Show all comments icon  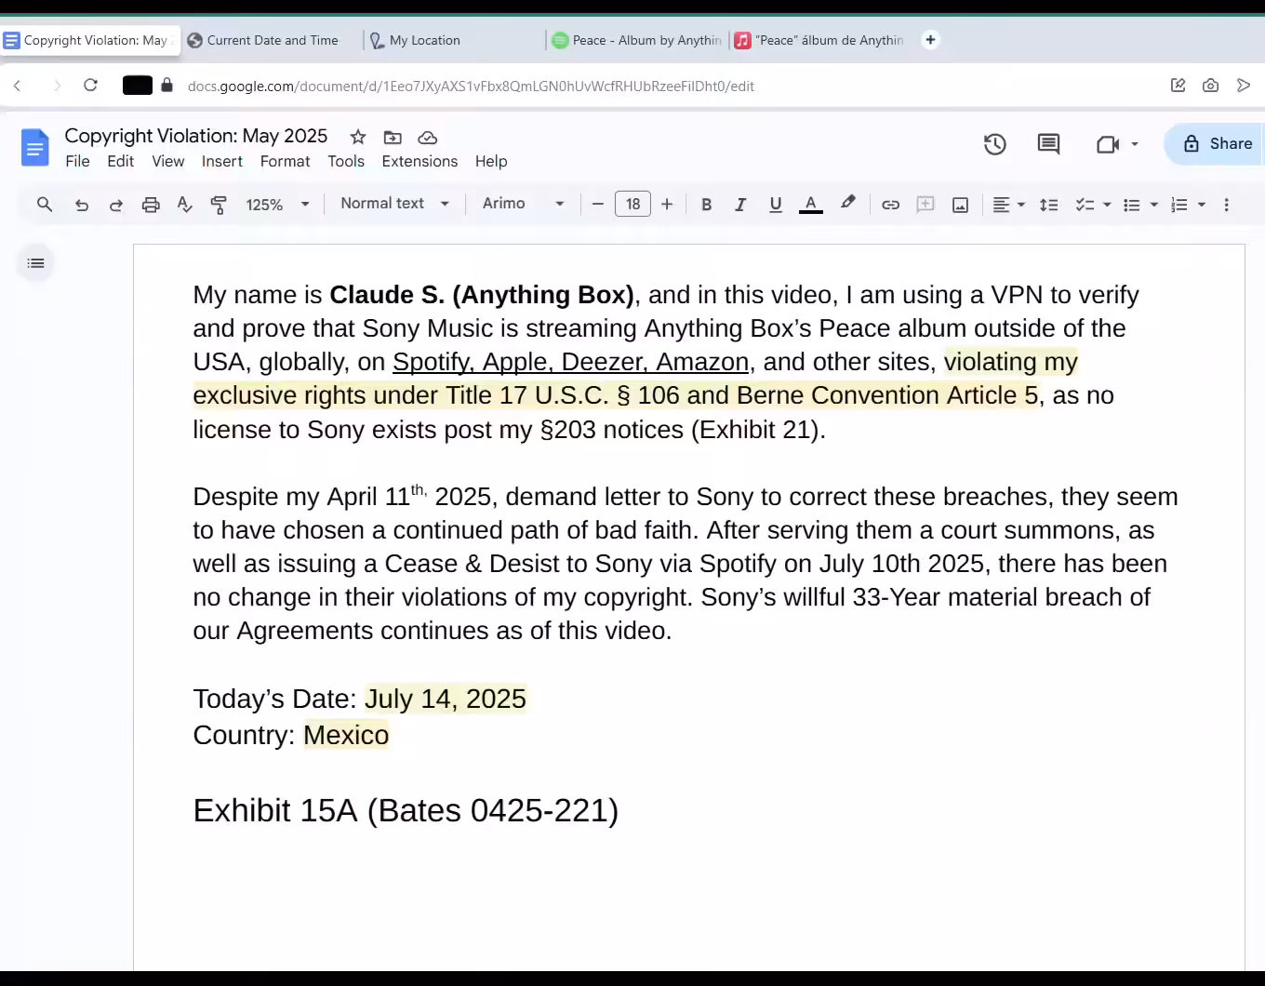click(x=1048, y=144)
